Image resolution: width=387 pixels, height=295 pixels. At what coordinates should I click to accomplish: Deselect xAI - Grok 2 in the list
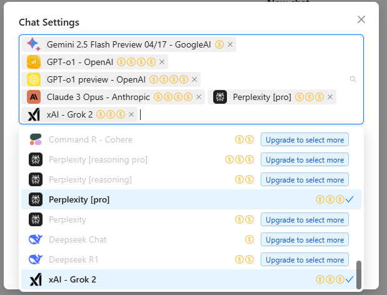(72, 279)
